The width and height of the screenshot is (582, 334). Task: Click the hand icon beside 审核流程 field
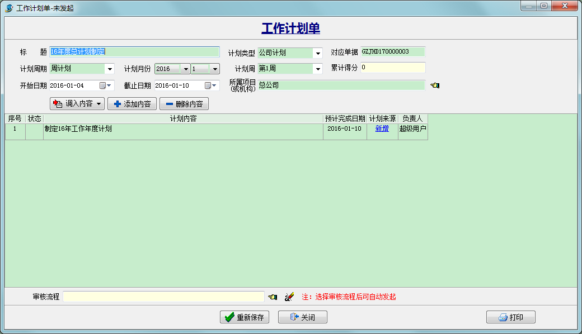pos(273,297)
